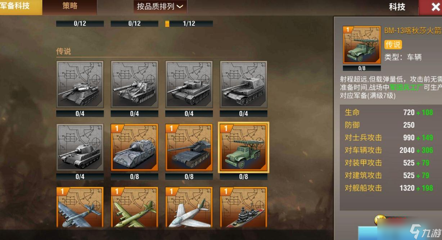This screenshot has width=442, height=240.
Task: Click the Katyusha preview thumbnail in detail panel
Action: pos(362,45)
